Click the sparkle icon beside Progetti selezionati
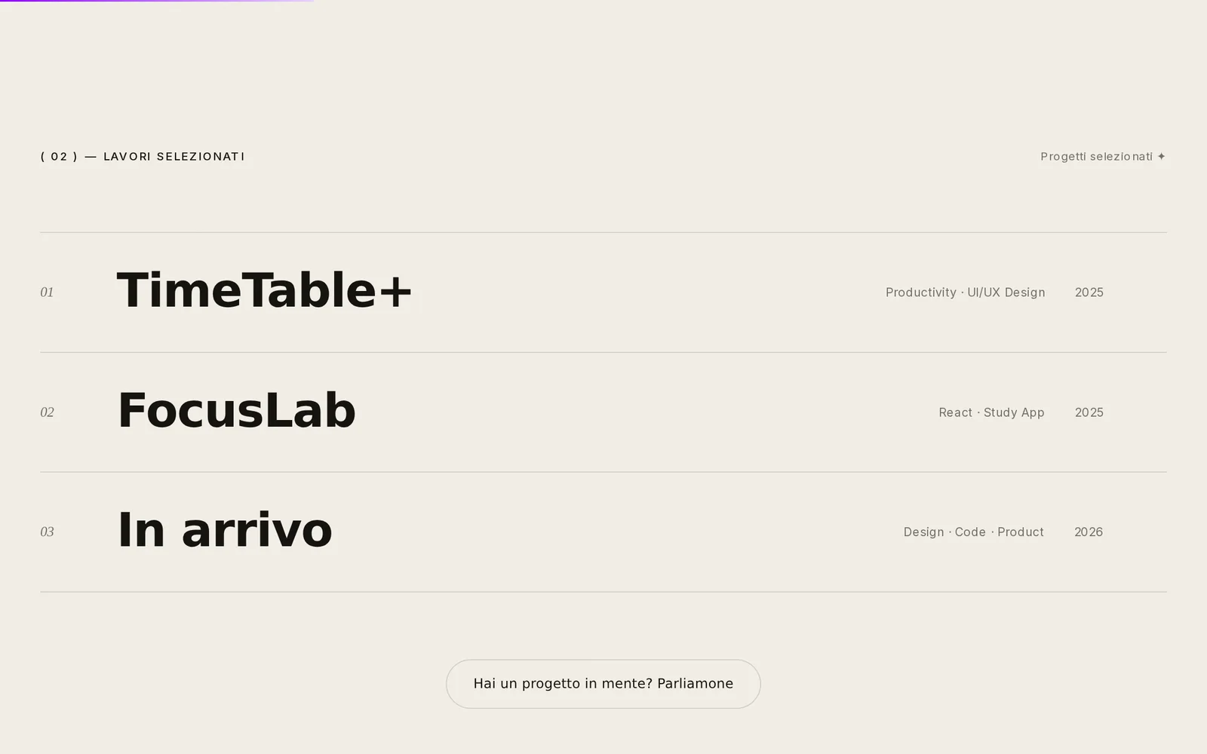Viewport: 1207px width, 754px height. pos(1161,157)
